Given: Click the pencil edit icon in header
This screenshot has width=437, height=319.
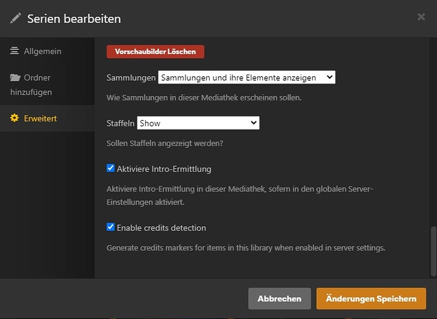Looking at the screenshot, I should pos(15,18).
